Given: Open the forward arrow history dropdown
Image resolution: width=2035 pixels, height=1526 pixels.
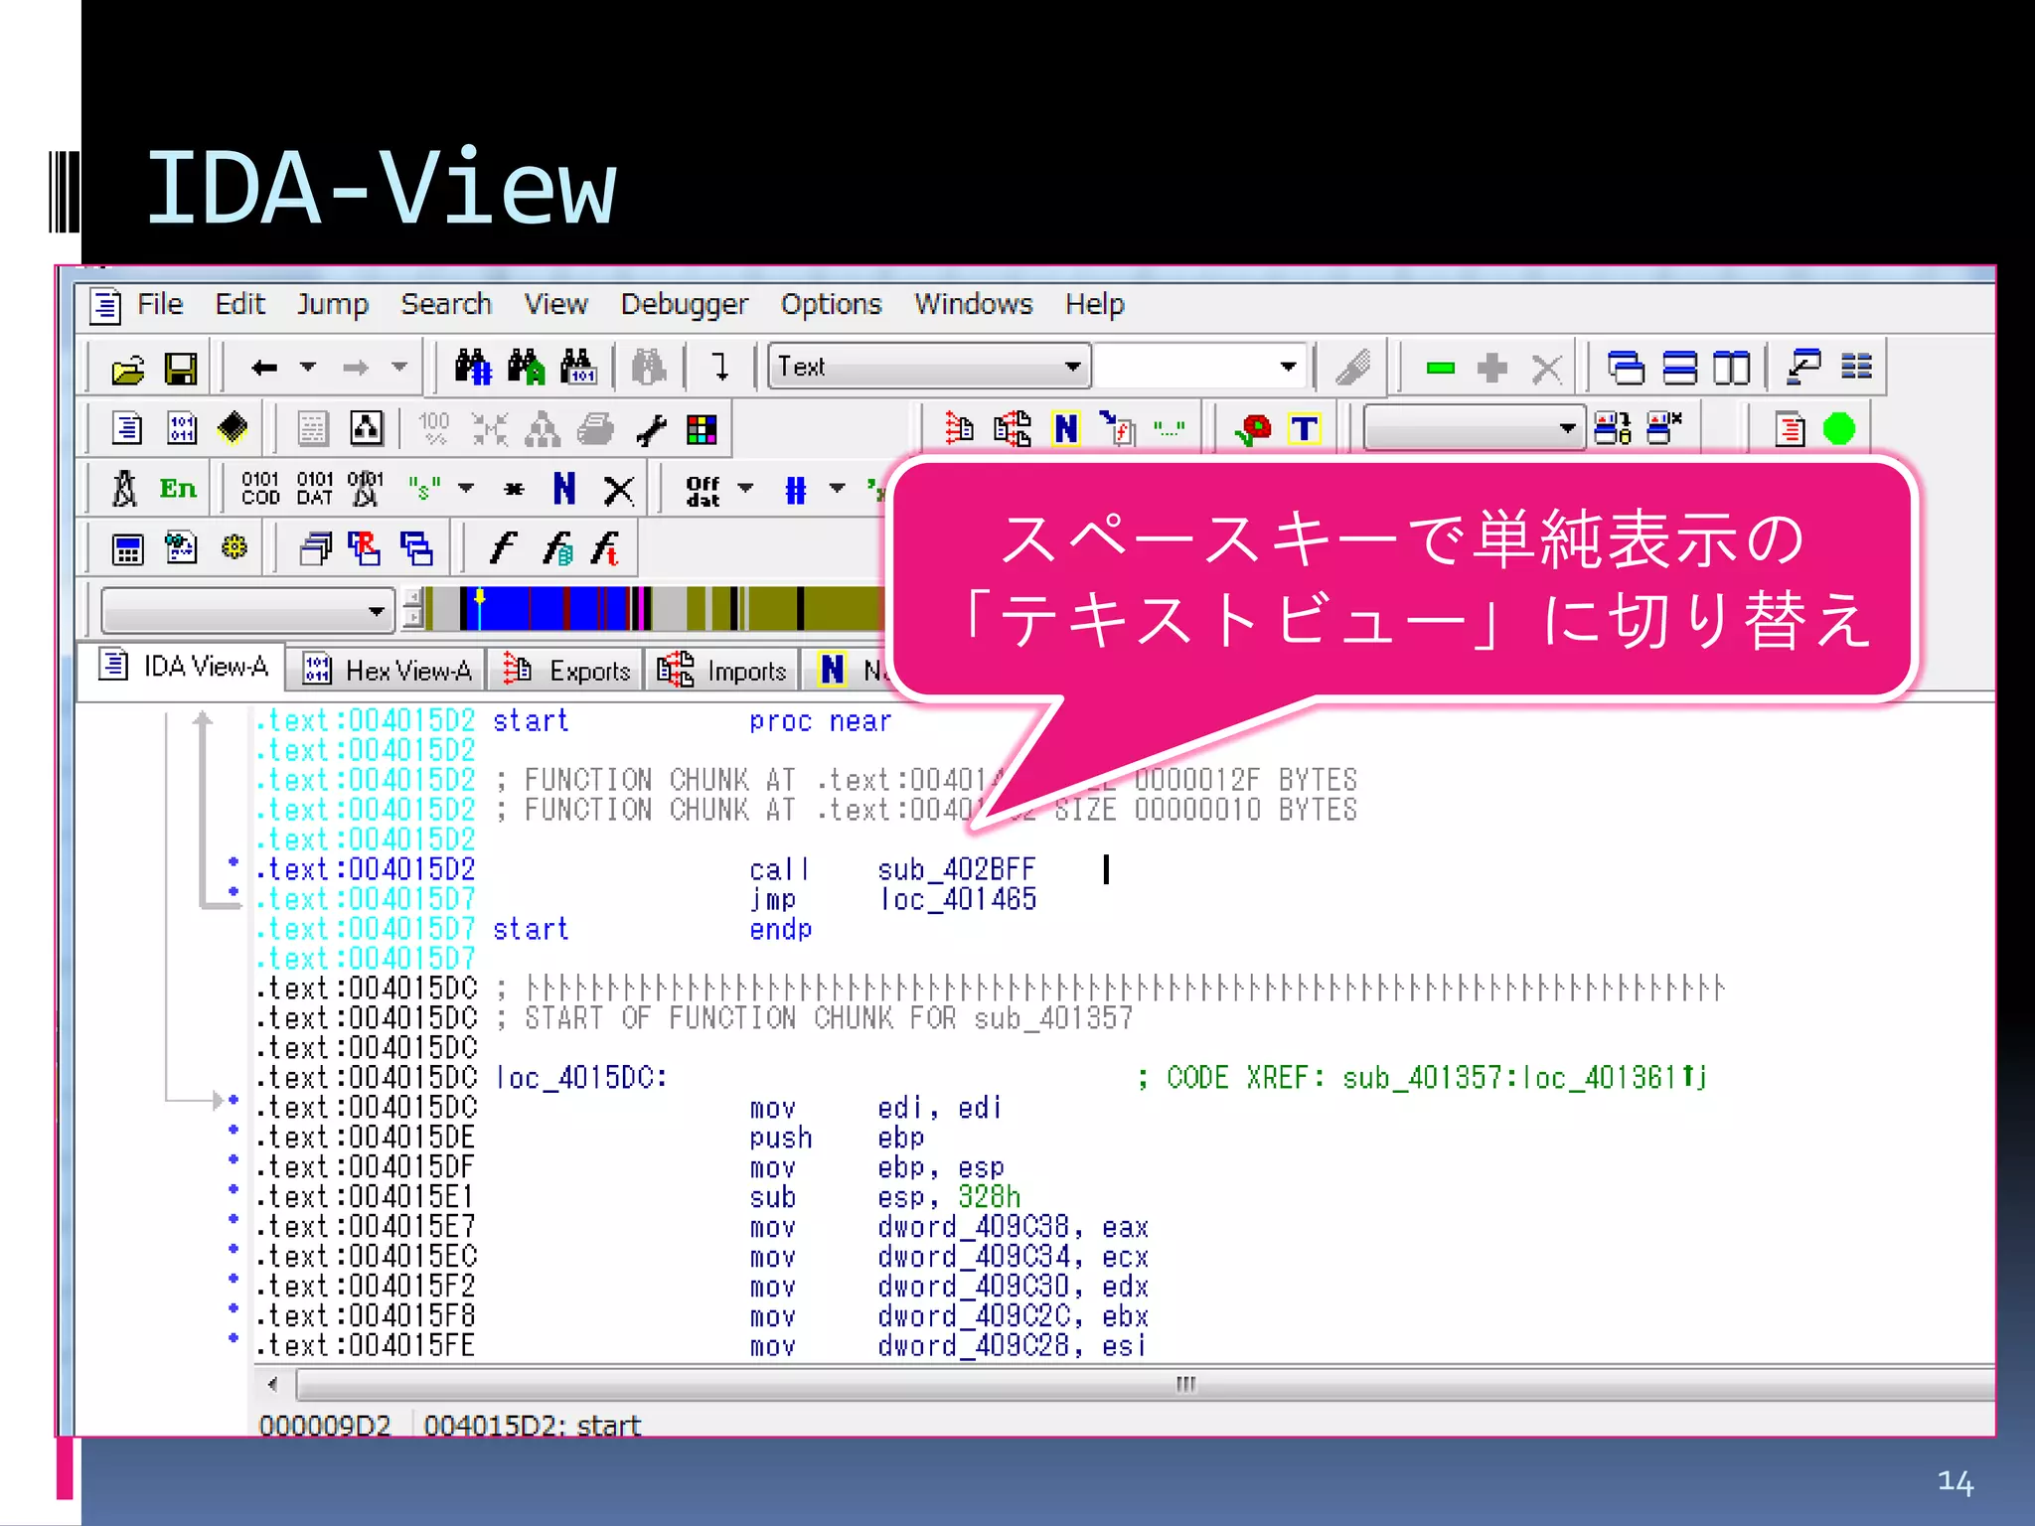Looking at the screenshot, I should coord(399,368).
